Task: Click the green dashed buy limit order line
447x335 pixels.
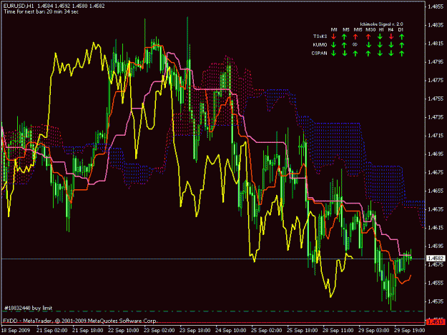Action: [x=212, y=311]
